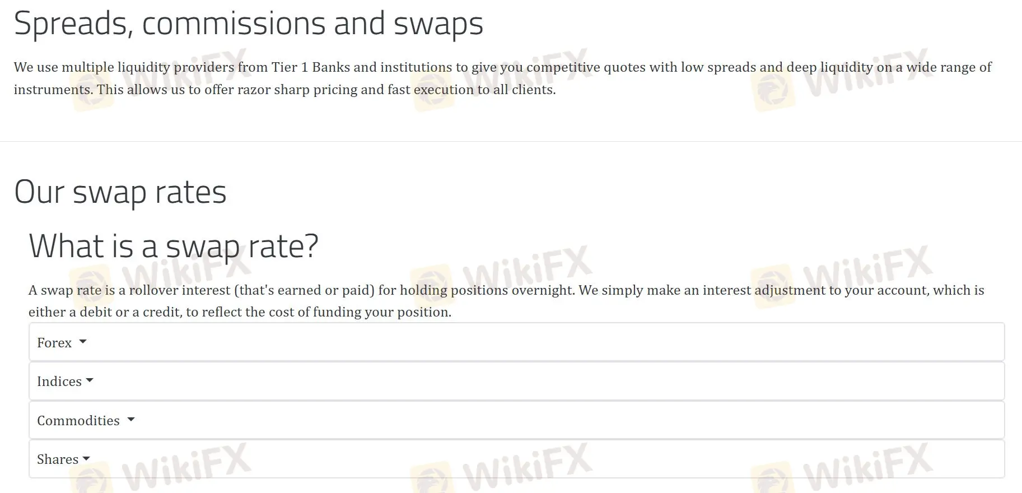Viewport: 1022px width, 493px height.
Task: Click the 'Spreads, commissions and swaps' heading
Action: (248, 24)
